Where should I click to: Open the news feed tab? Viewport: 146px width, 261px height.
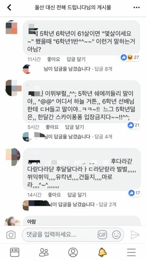(14, 252)
